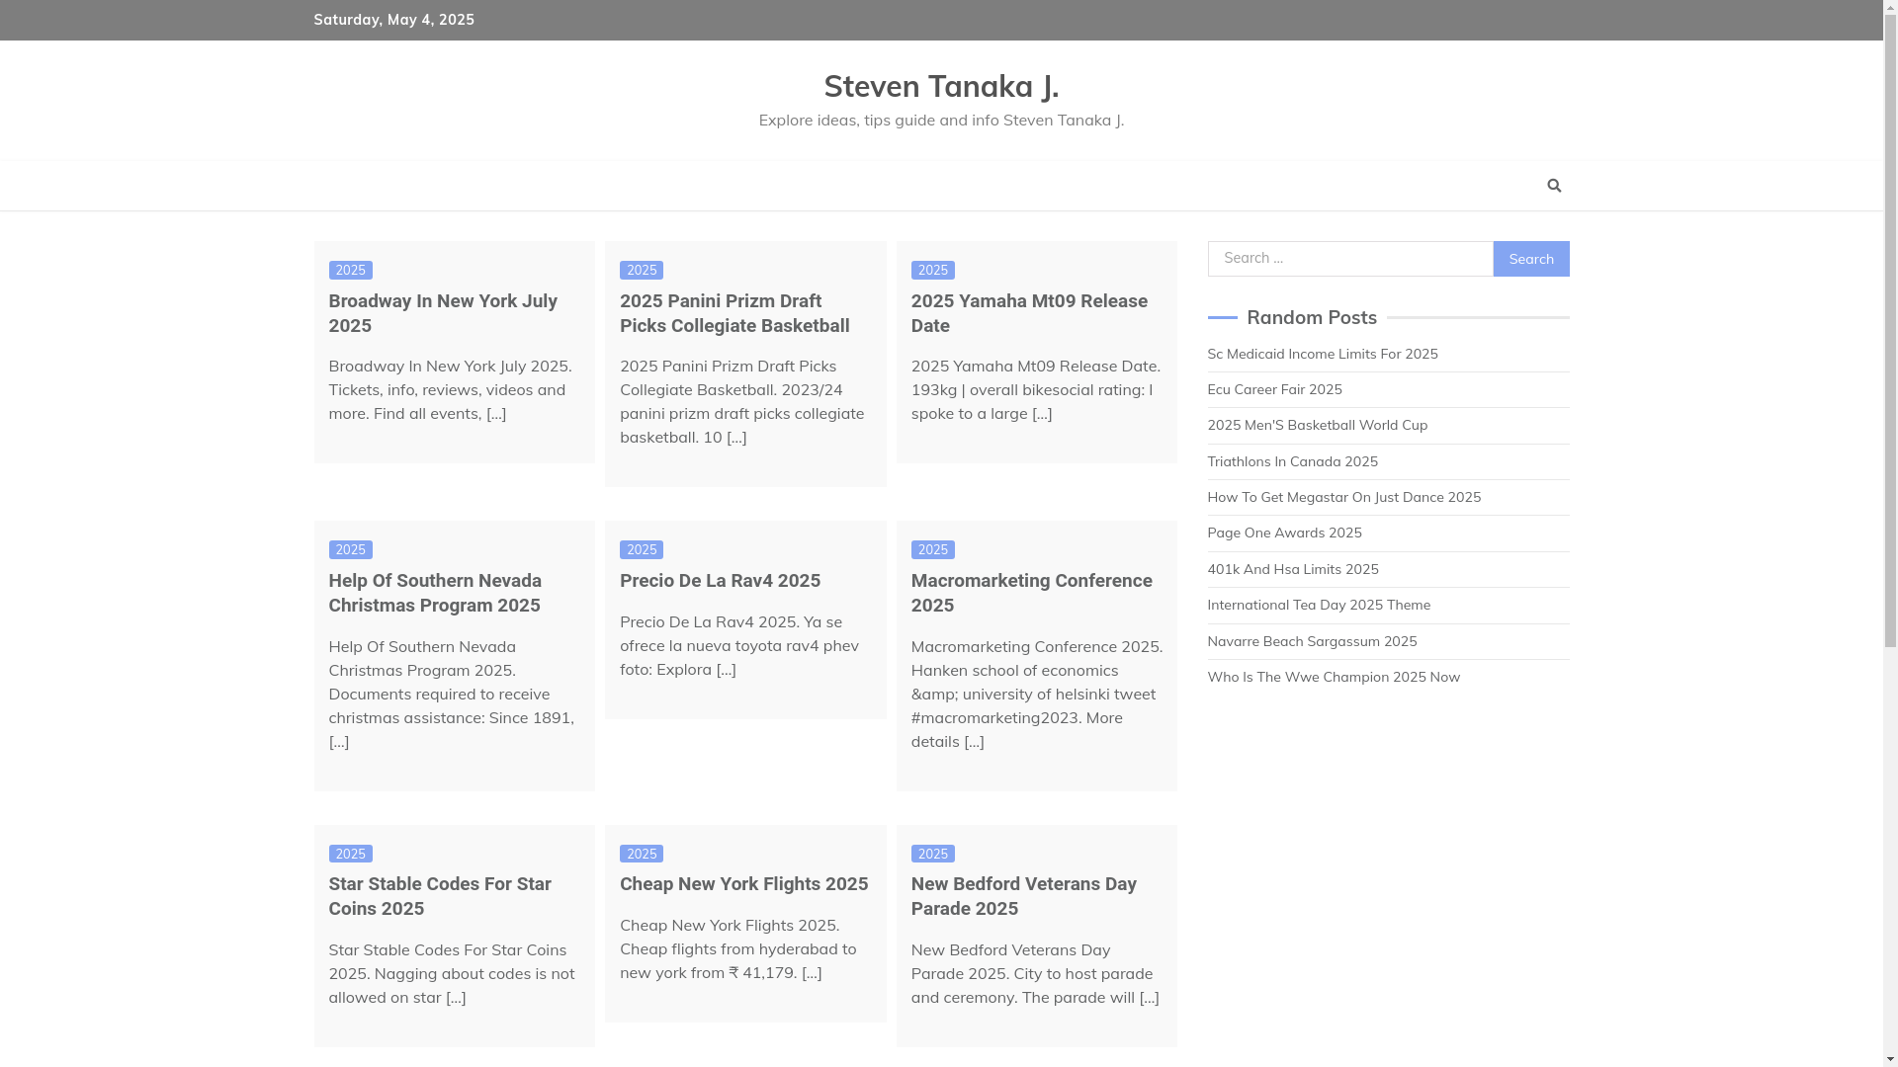
Task: Focus the sidebar search input field
Action: [x=1350, y=259]
